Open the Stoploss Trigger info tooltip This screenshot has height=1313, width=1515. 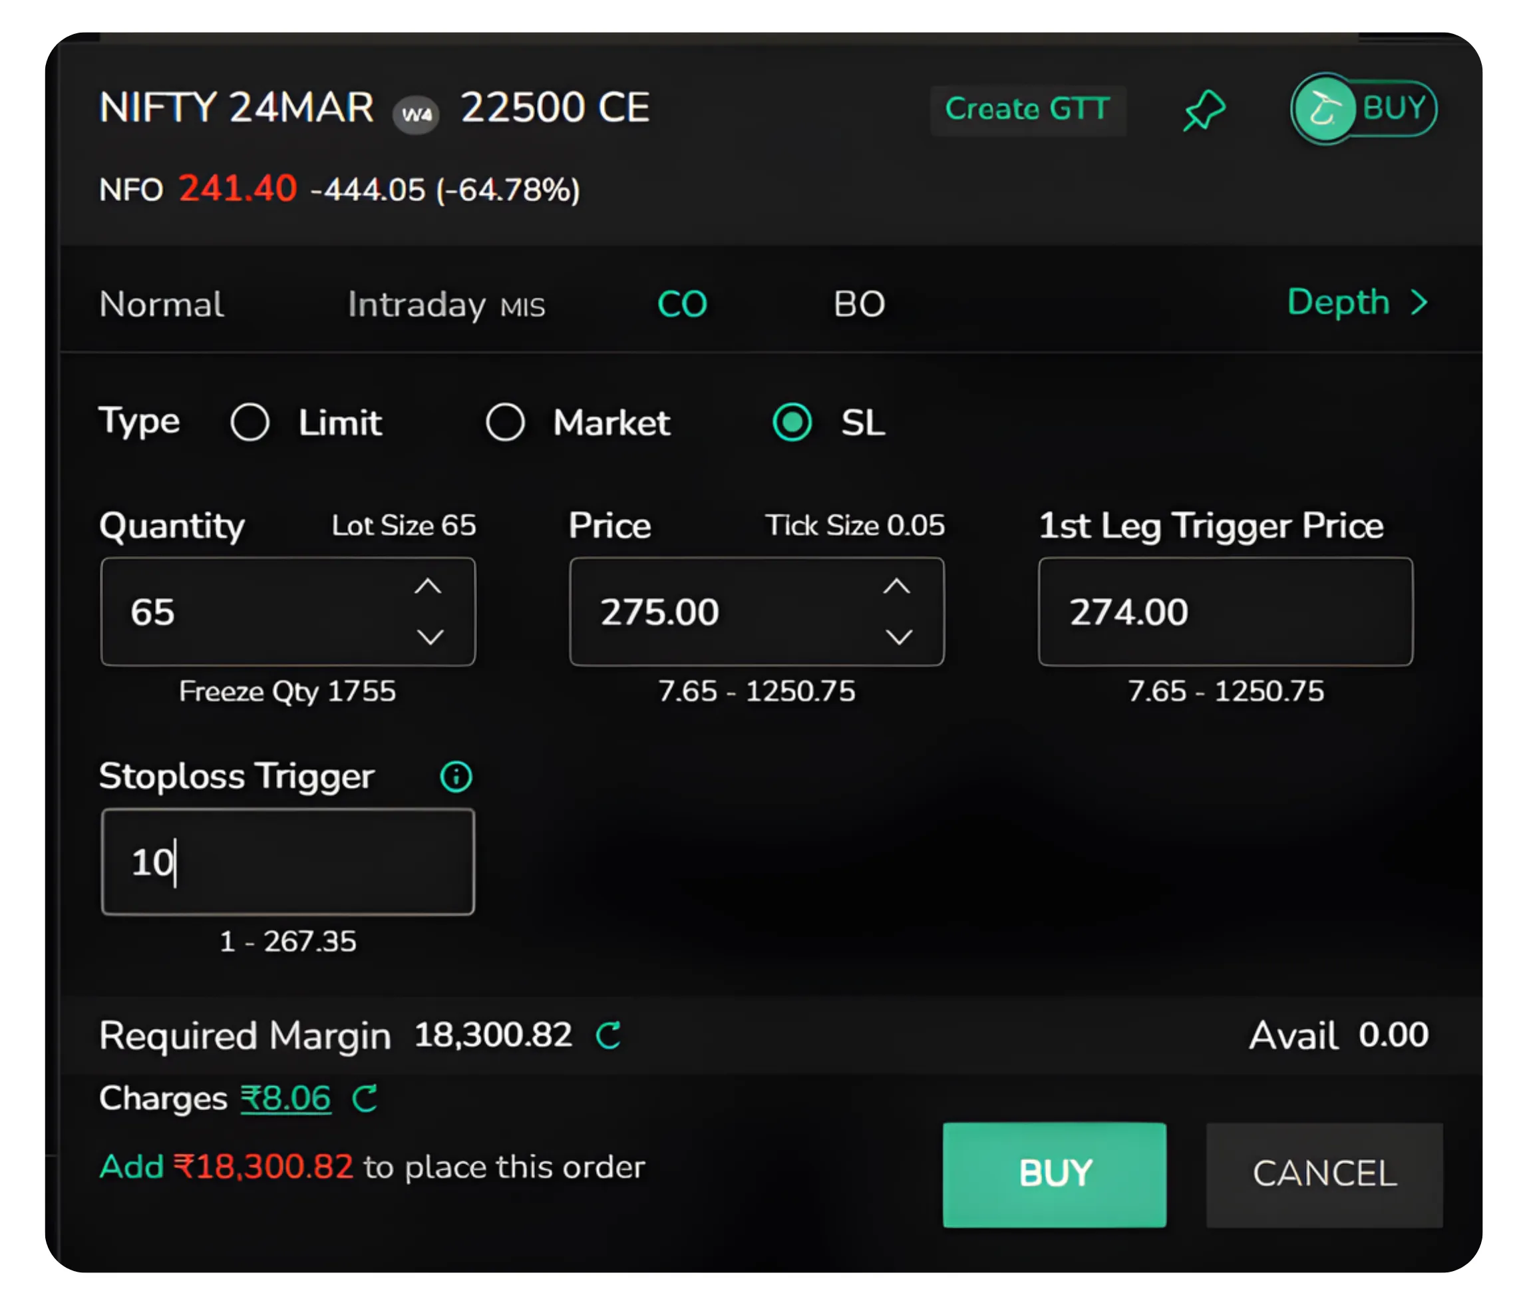(x=456, y=777)
